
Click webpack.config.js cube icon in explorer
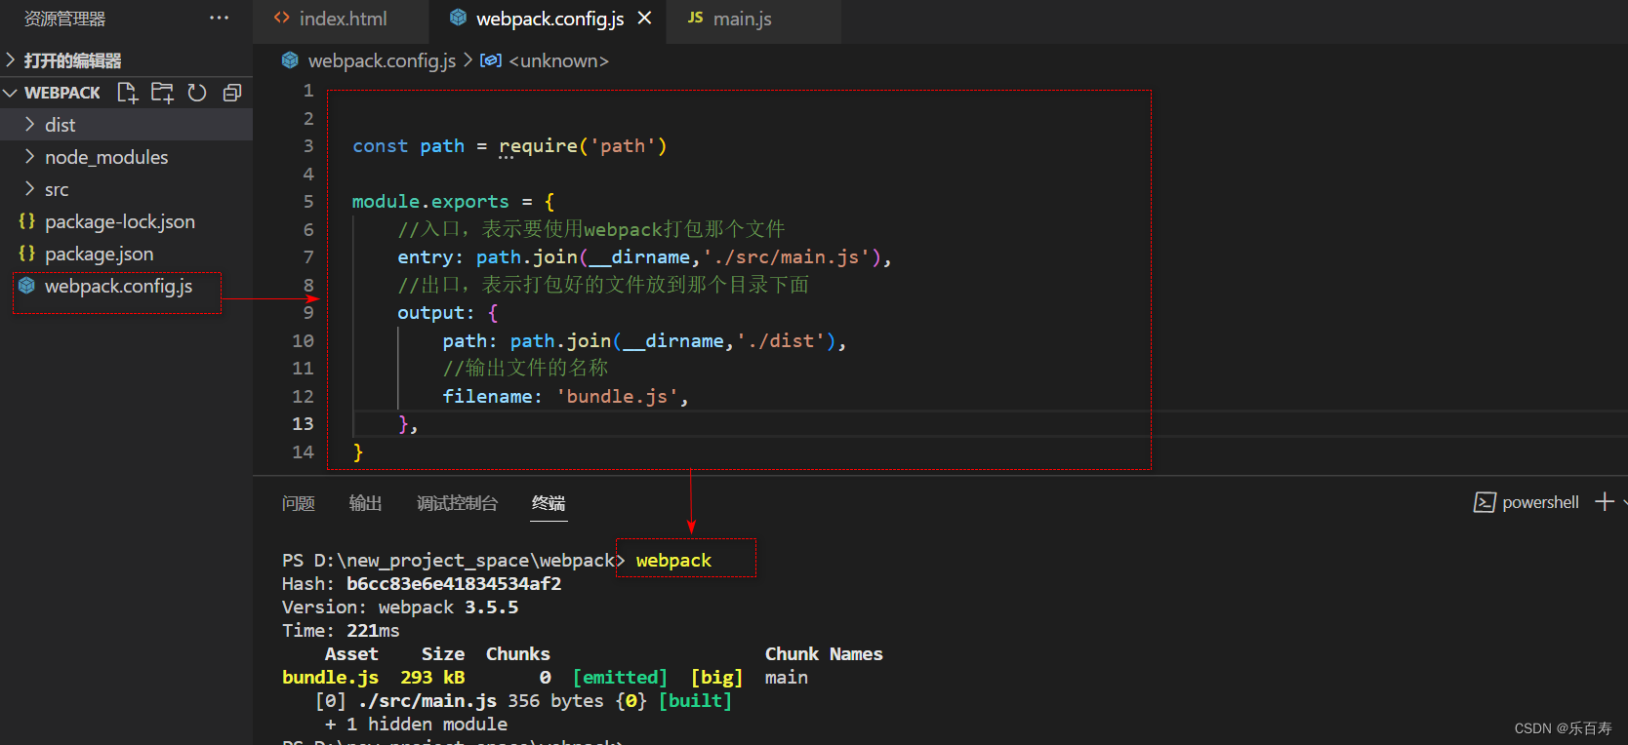27,286
